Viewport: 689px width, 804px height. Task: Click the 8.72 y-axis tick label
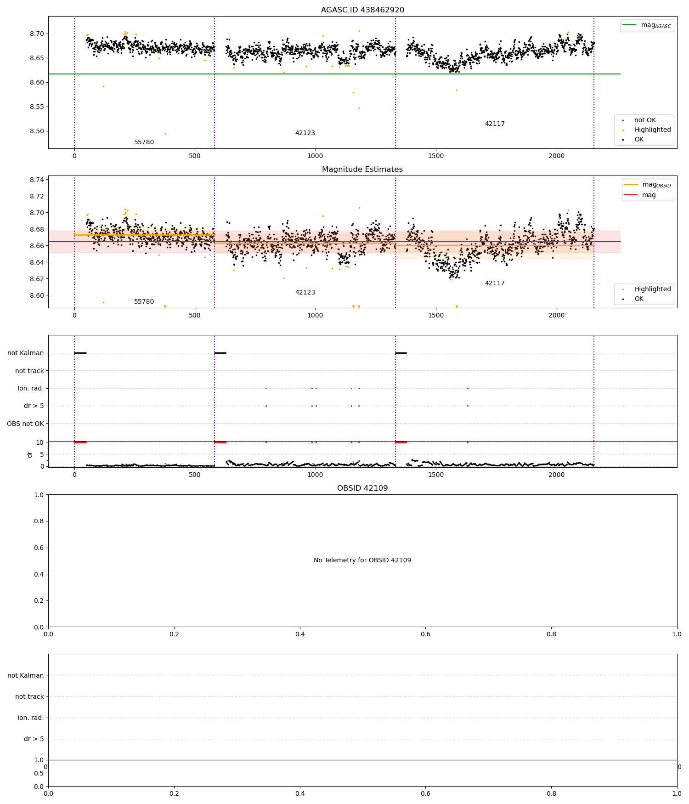pyautogui.click(x=37, y=196)
